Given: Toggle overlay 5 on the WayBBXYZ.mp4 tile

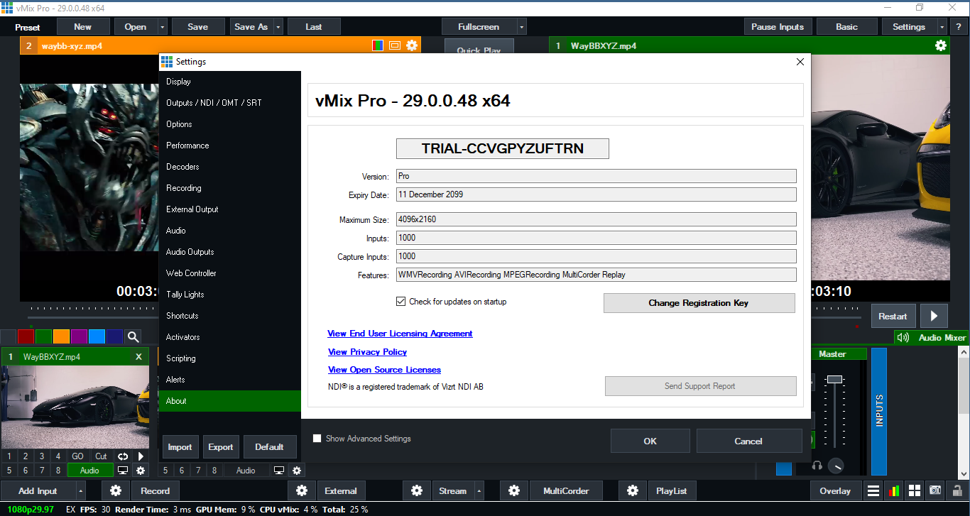Looking at the screenshot, I should (x=9, y=470).
